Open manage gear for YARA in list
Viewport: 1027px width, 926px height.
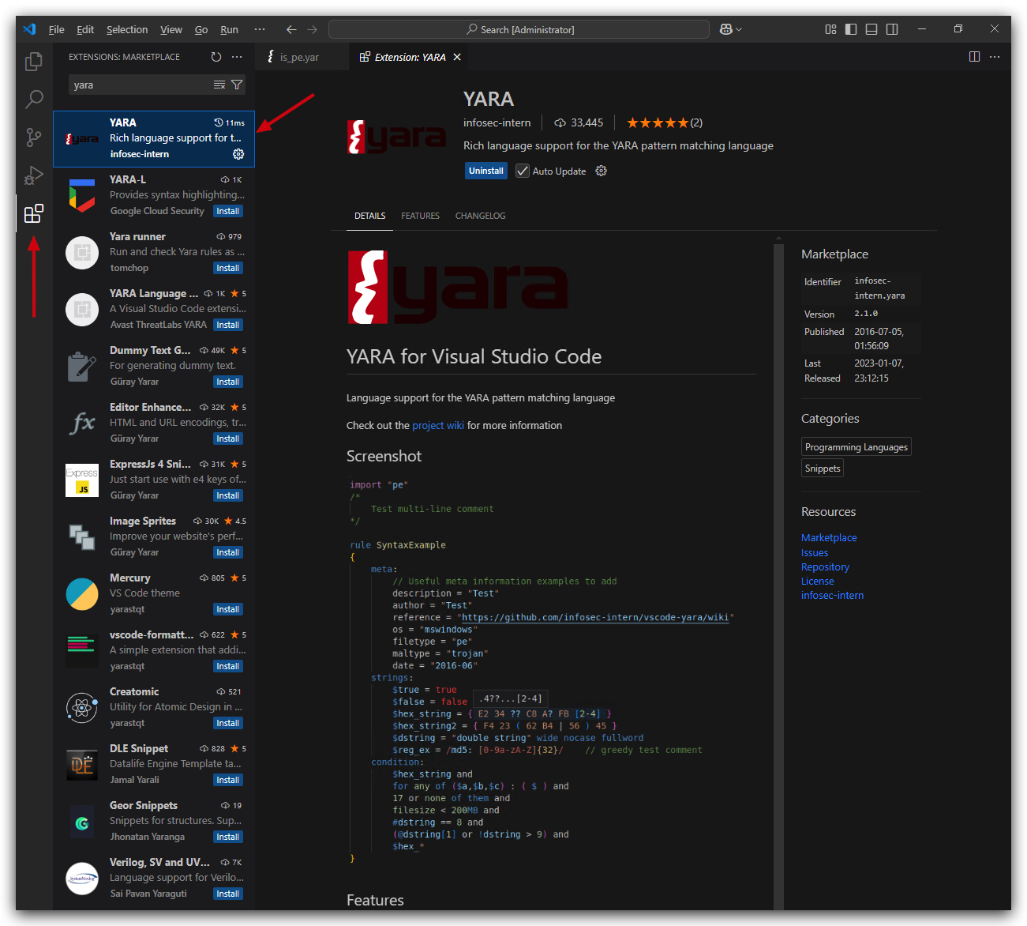pos(238,154)
